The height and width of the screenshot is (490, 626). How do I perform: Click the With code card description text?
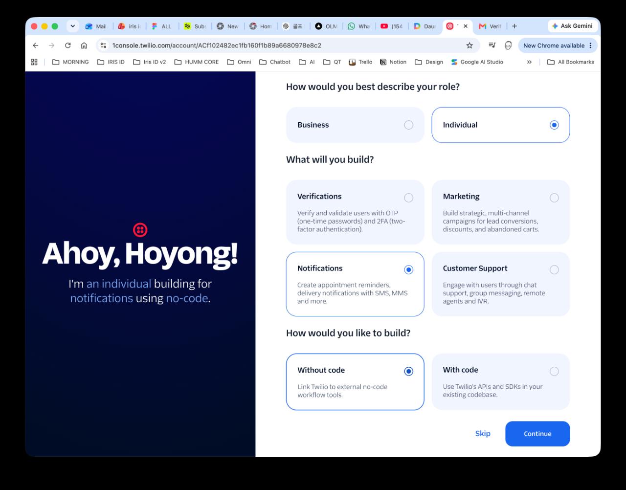click(x=493, y=391)
